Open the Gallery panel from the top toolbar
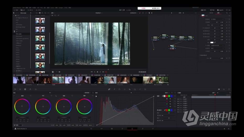The height and width of the screenshot is (137, 244). (x=16, y=10)
